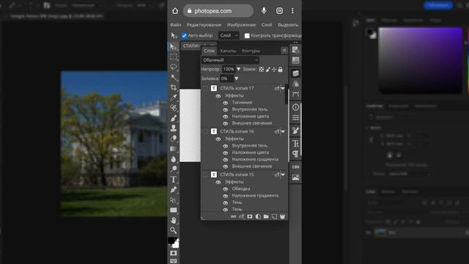The height and width of the screenshot is (264, 469).
Task: Open the Channels panel icon in side strip
Action: click(295, 84)
